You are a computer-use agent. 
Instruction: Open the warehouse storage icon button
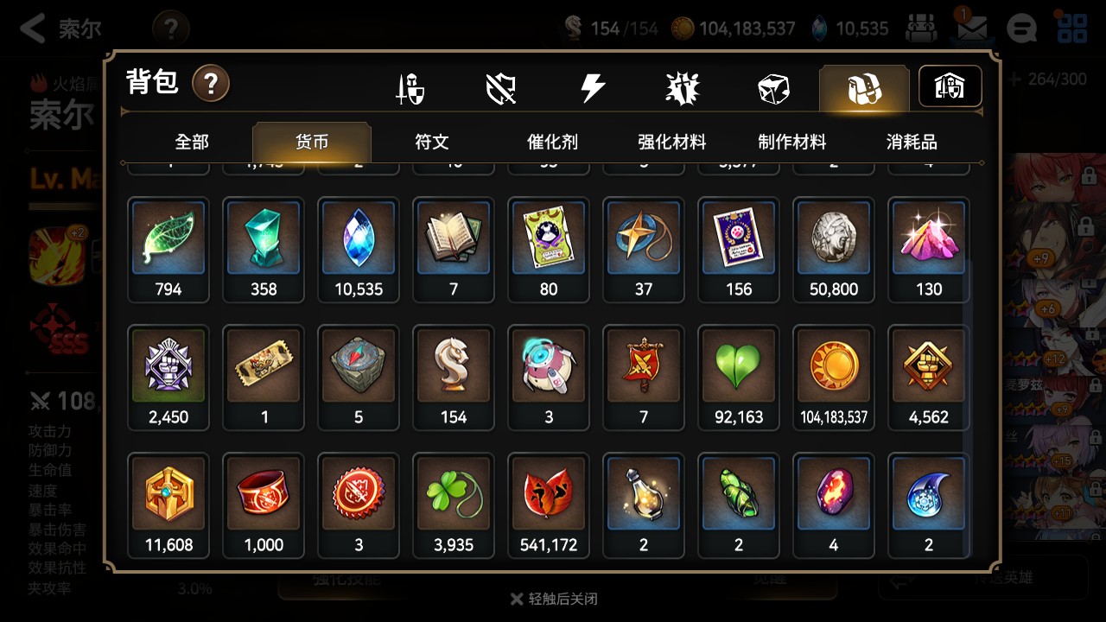pyautogui.click(x=950, y=86)
